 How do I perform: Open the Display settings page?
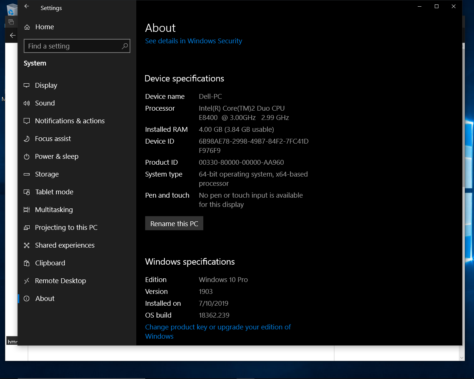(x=77, y=85)
